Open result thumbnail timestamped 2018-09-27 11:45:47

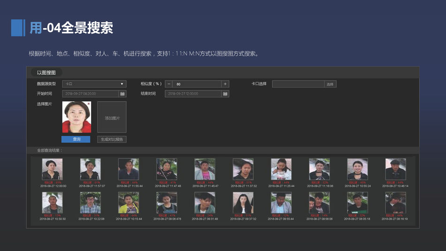[205, 169]
